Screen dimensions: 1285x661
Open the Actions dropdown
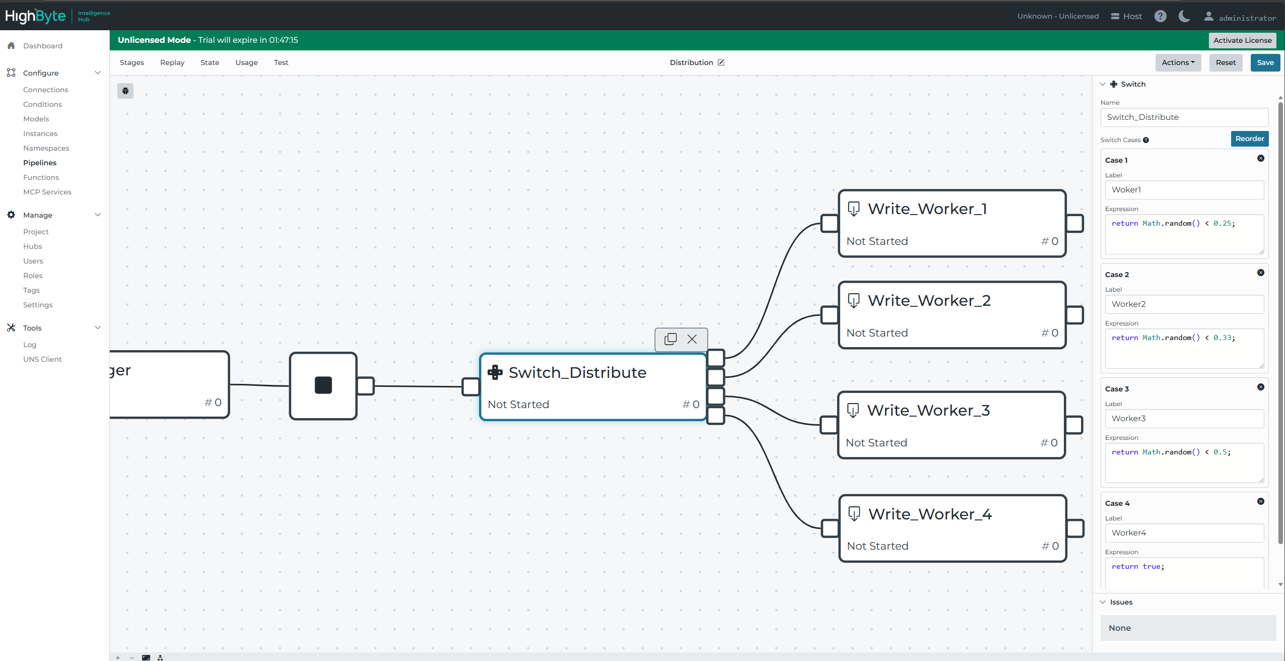point(1178,62)
